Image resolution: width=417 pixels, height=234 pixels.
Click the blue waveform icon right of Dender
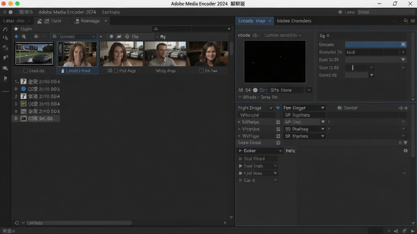pyautogui.click(x=401, y=108)
